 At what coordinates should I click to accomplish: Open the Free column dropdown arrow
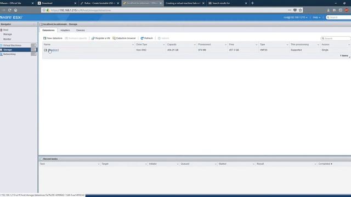point(257,45)
